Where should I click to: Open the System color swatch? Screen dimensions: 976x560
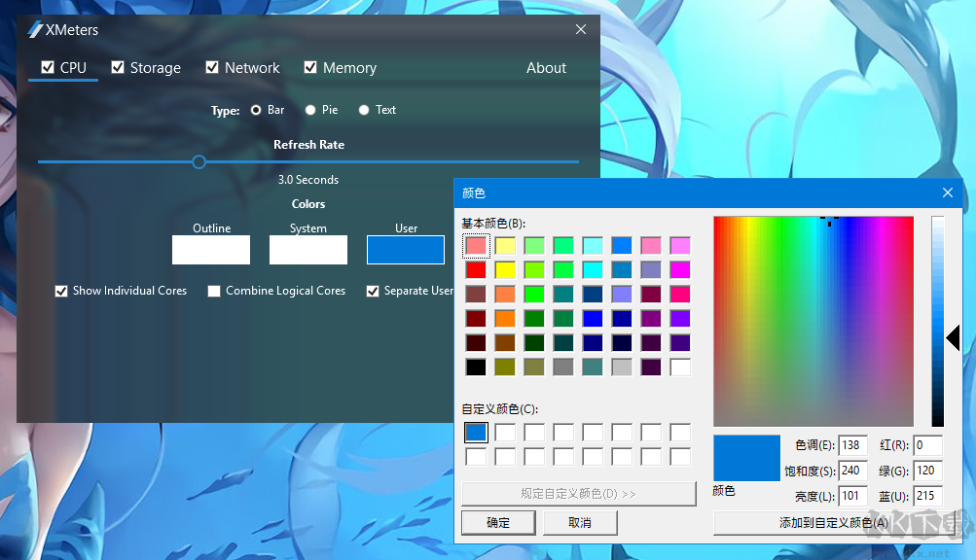pos(308,250)
